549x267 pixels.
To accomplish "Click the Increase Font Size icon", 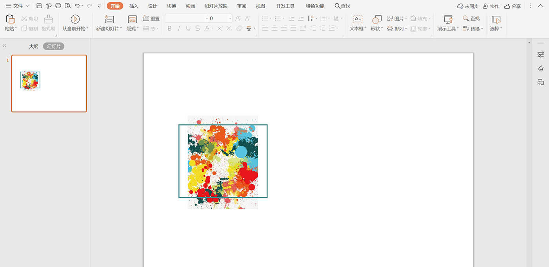I will coord(238,18).
